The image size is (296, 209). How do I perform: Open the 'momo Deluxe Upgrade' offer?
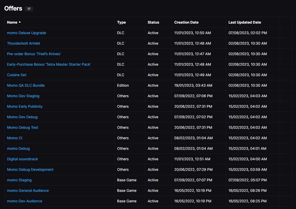[26, 33]
